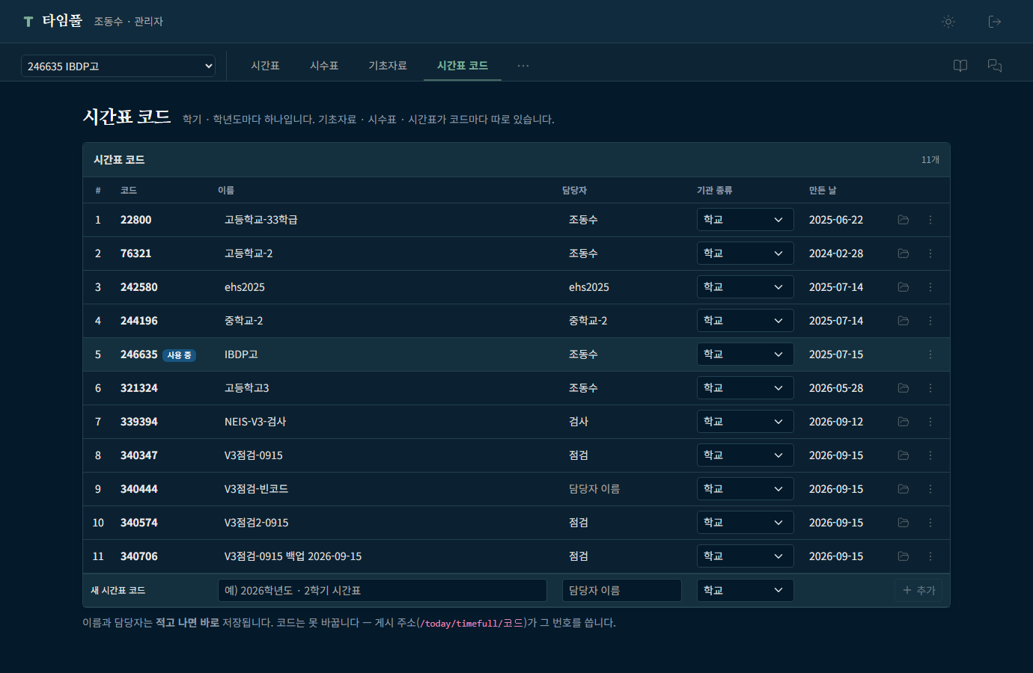1033x673 pixels.
Task: Expand institution type dropdown for ehs2025 row
Action: tap(745, 287)
